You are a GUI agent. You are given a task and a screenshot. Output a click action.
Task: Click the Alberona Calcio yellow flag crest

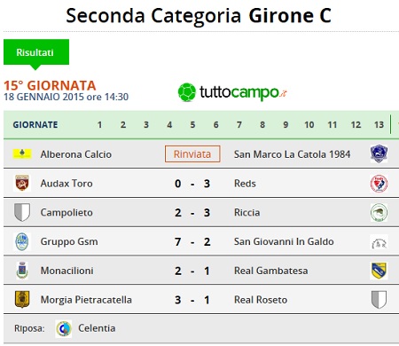click(22, 153)
